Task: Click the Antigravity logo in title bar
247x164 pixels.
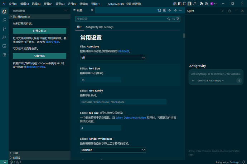Action: coord(4,4)
